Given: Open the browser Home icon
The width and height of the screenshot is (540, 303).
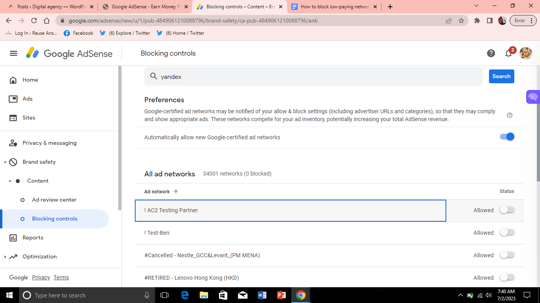Looking at the screenshot, I should 47,21.
